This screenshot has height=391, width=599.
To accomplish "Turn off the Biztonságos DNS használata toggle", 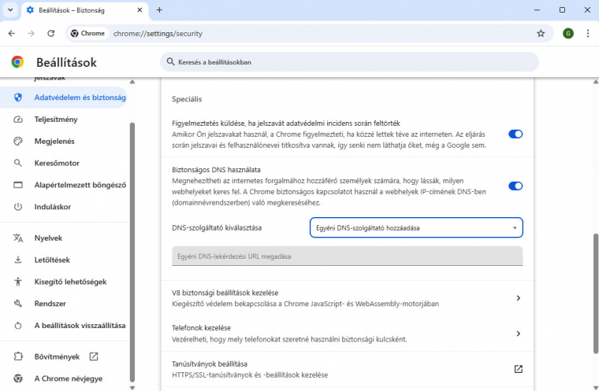I will pyautogui.click(x=515, y=186).
